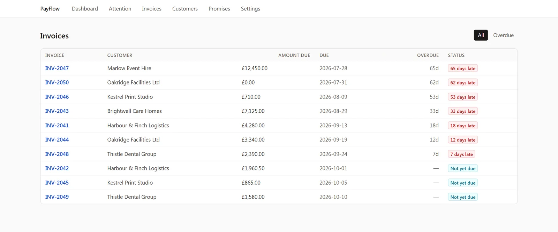This screenshot has width=558, height=232.
Task: Select Oakridge Facilities Ltd in INV-2050 row
Action: pos(133,82)
